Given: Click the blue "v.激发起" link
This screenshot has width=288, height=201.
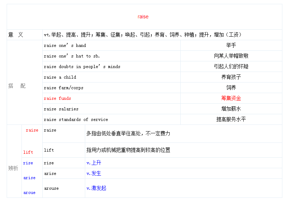Looking at the screenshot, I should (x=96, y=188).
